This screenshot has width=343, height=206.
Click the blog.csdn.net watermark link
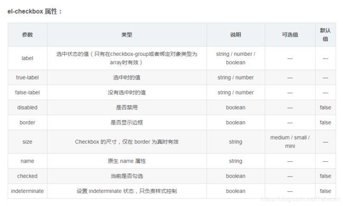(300, 199)
